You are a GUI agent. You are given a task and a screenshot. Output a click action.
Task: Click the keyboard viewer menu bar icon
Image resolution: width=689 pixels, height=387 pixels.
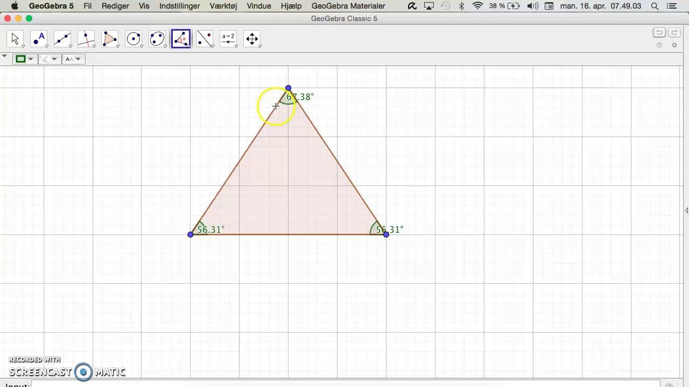[x=549, y=6]
